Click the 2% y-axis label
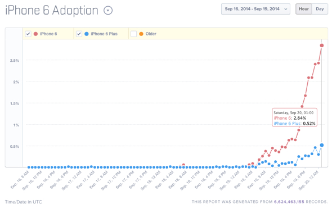 (16, 82)
